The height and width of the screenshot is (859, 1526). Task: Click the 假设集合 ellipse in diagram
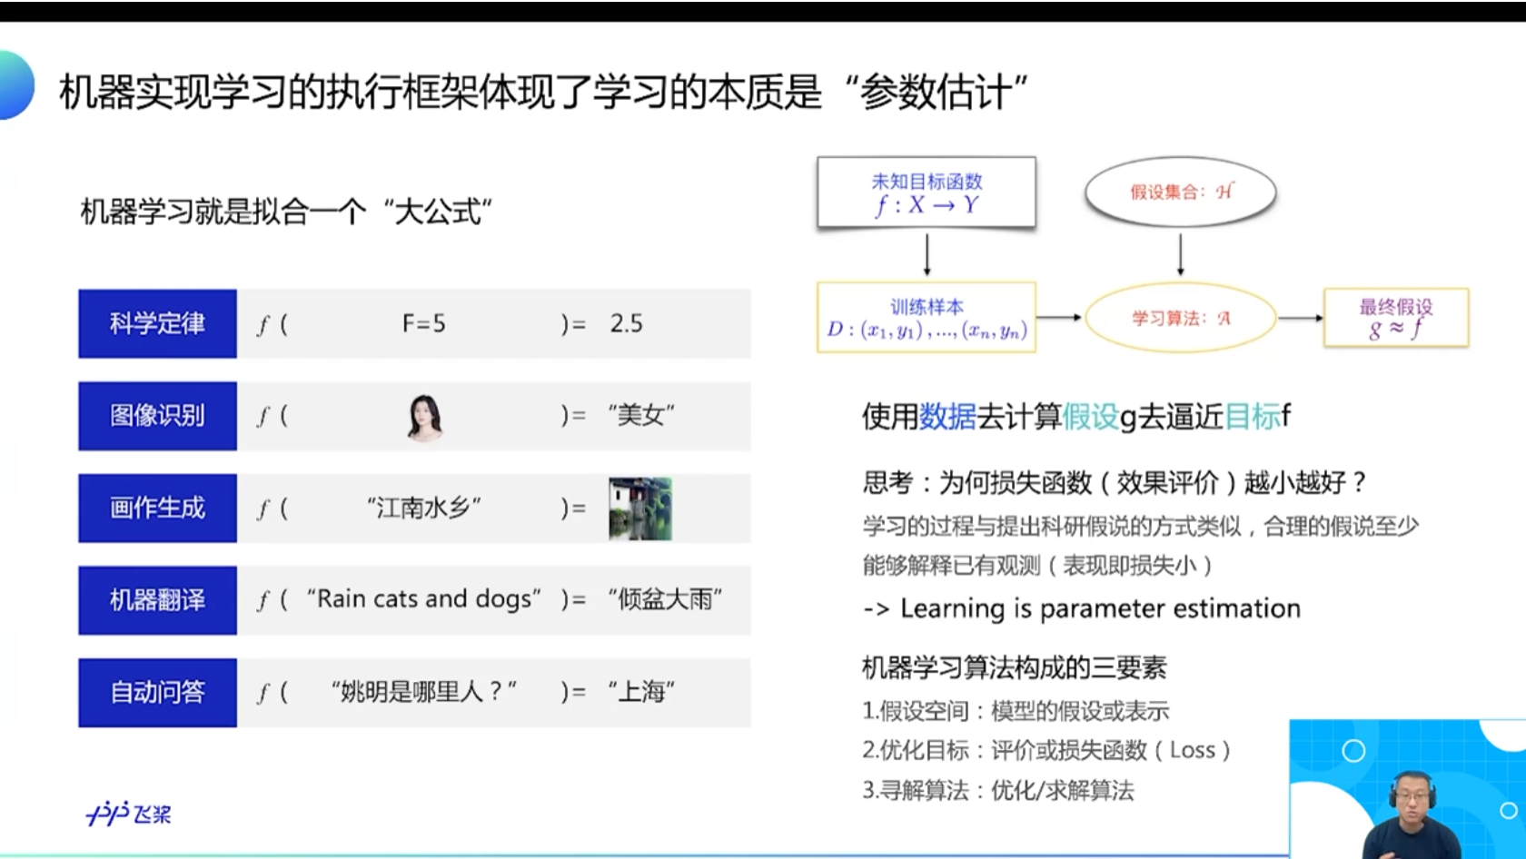coord(1180,192)
